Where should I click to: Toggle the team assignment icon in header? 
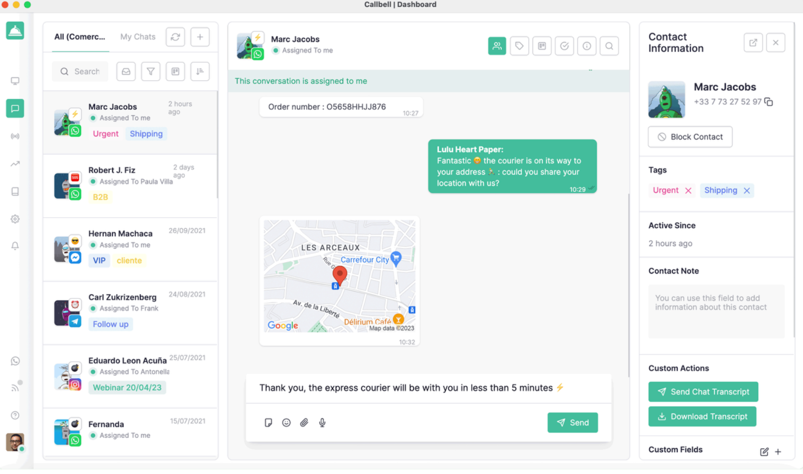click(x=497, y=46)
